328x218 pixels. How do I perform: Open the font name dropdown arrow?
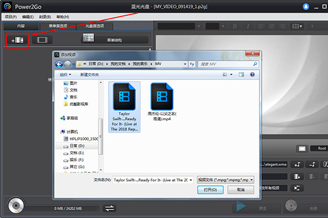[x=199, y=26]
